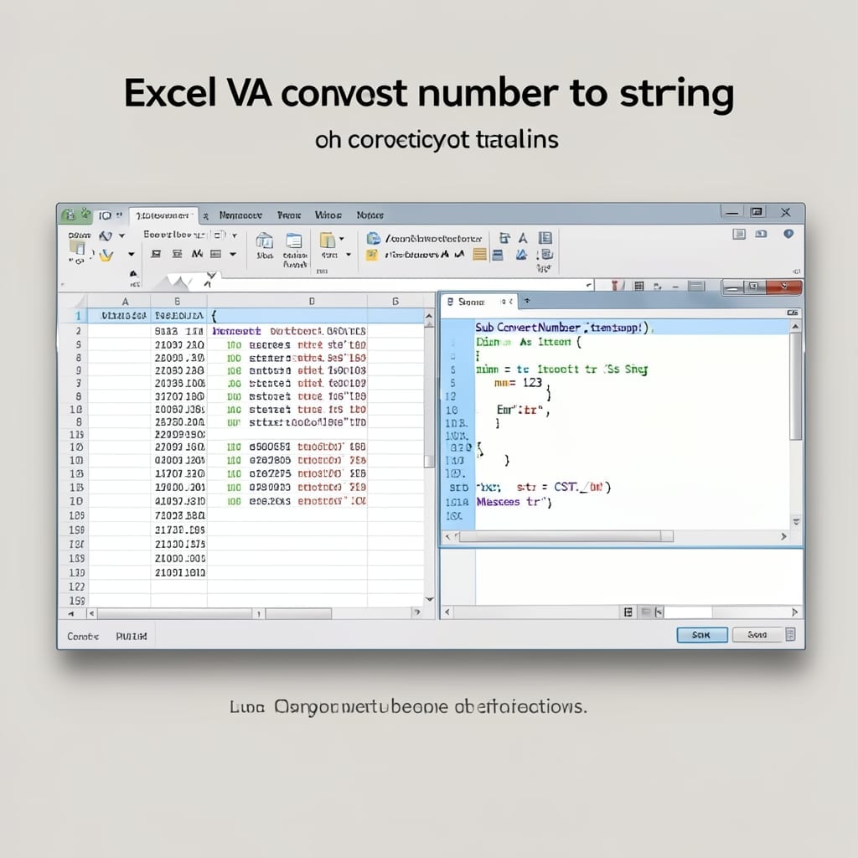This screenshot has width=858, height=858.
Task: Click the 'As Integer' declaration code line
Action: (x=528, y=342)
